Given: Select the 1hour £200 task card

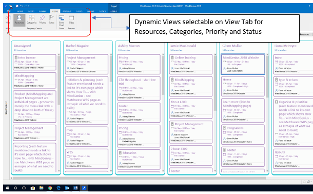Looking at the screenshot, I should point(191,109).
